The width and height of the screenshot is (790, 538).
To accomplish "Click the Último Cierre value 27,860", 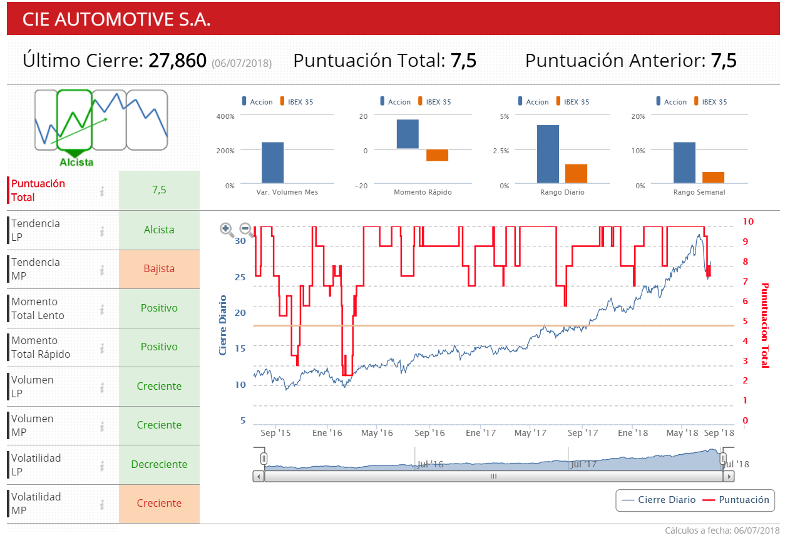I will pos(177,61).
